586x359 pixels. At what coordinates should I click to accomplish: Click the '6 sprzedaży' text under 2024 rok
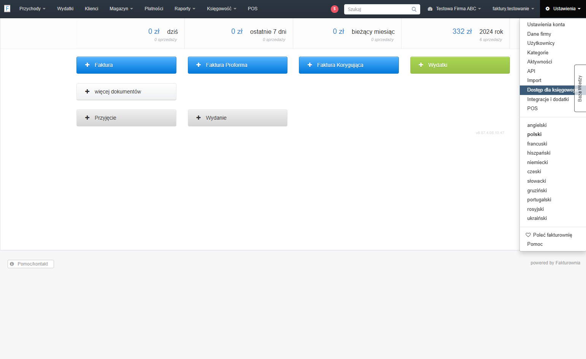click(x=491, y=40)
